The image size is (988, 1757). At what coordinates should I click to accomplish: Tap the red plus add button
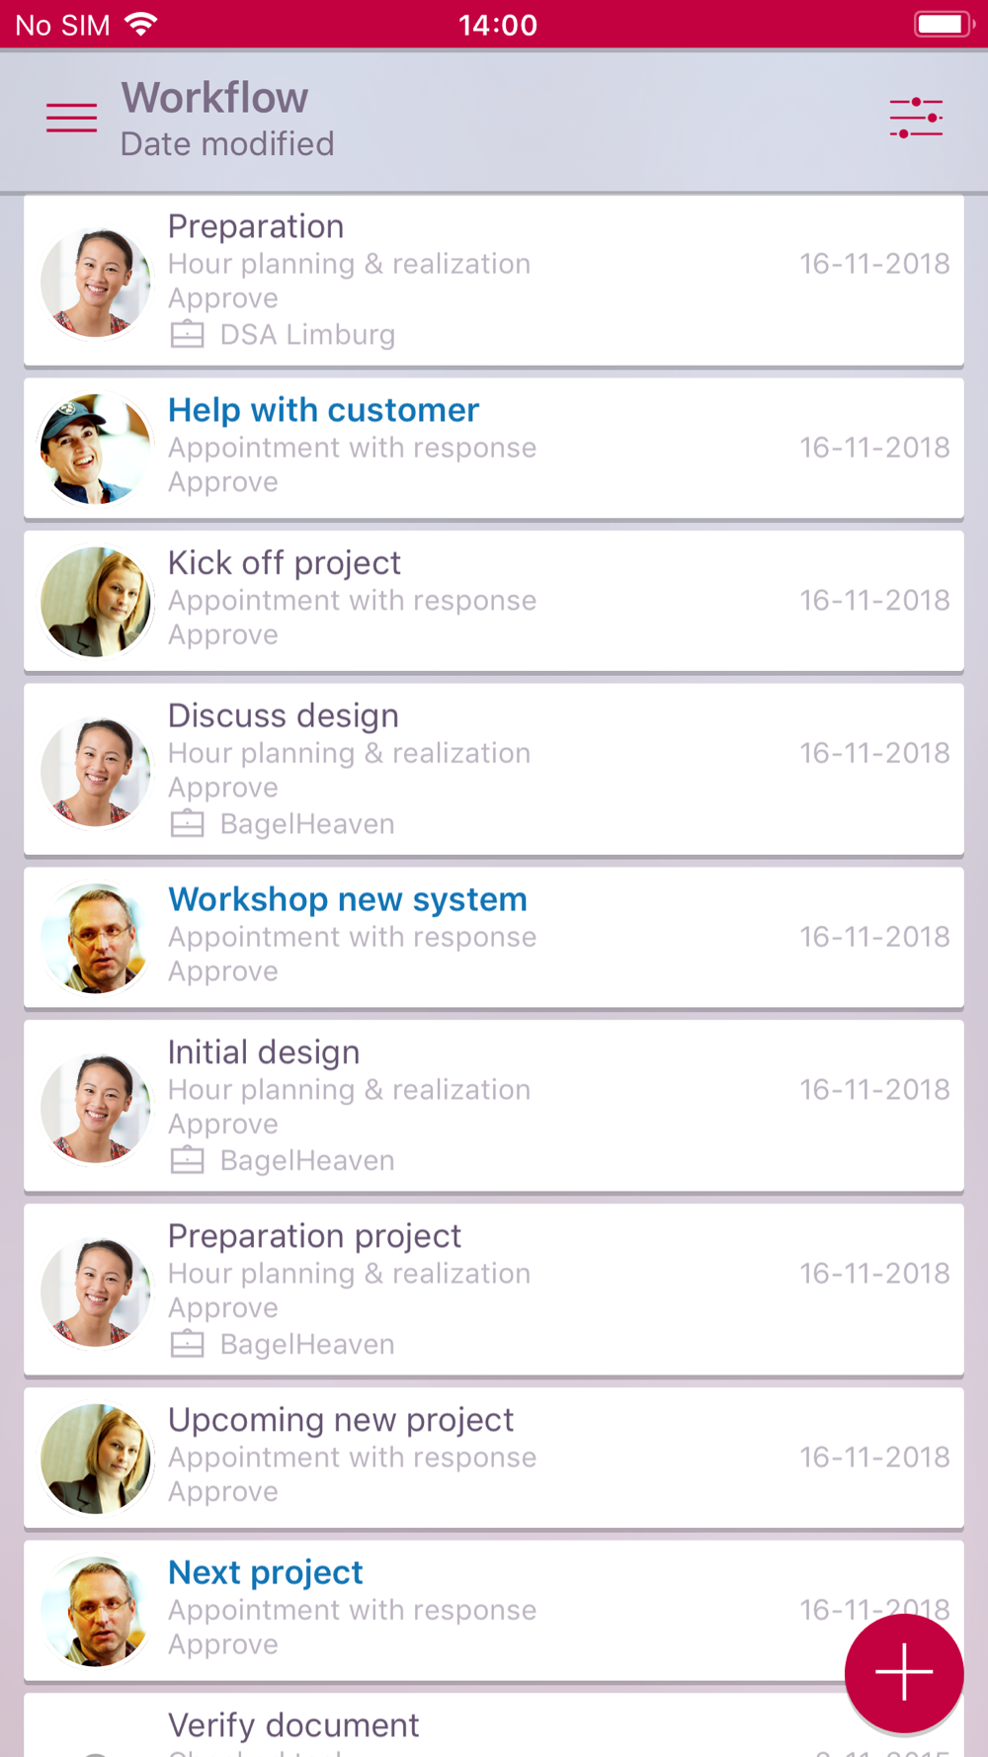coord(903,1672)
